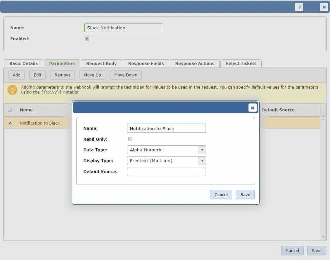This screenshot has height=260, width=330.
Task: Save the webhook in main window
Action: 316,250
